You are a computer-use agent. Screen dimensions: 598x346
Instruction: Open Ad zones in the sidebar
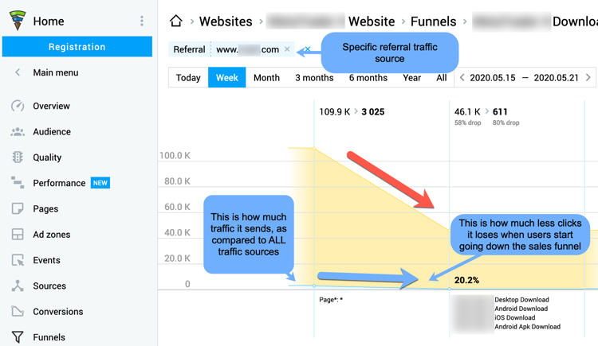click(x=52, y=235)
